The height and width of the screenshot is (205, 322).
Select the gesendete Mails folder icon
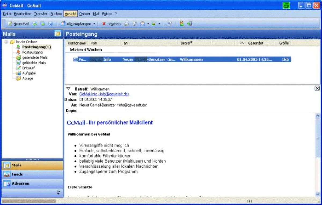point(18,57)
